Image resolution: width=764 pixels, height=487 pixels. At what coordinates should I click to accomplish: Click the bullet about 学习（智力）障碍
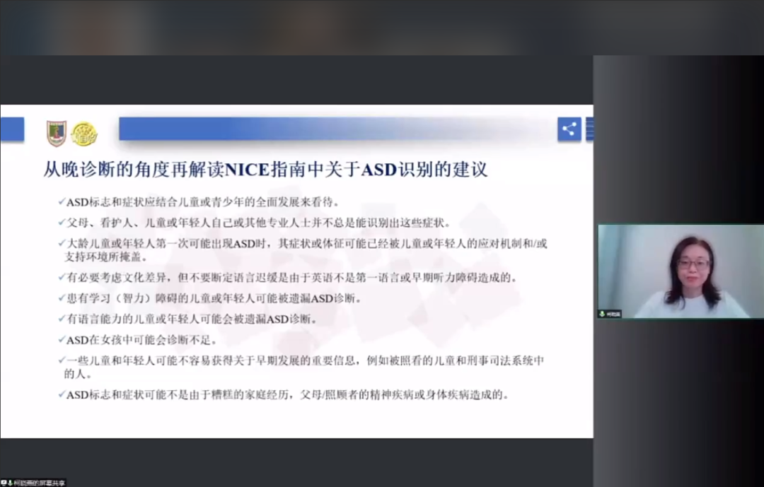(214, 298)
